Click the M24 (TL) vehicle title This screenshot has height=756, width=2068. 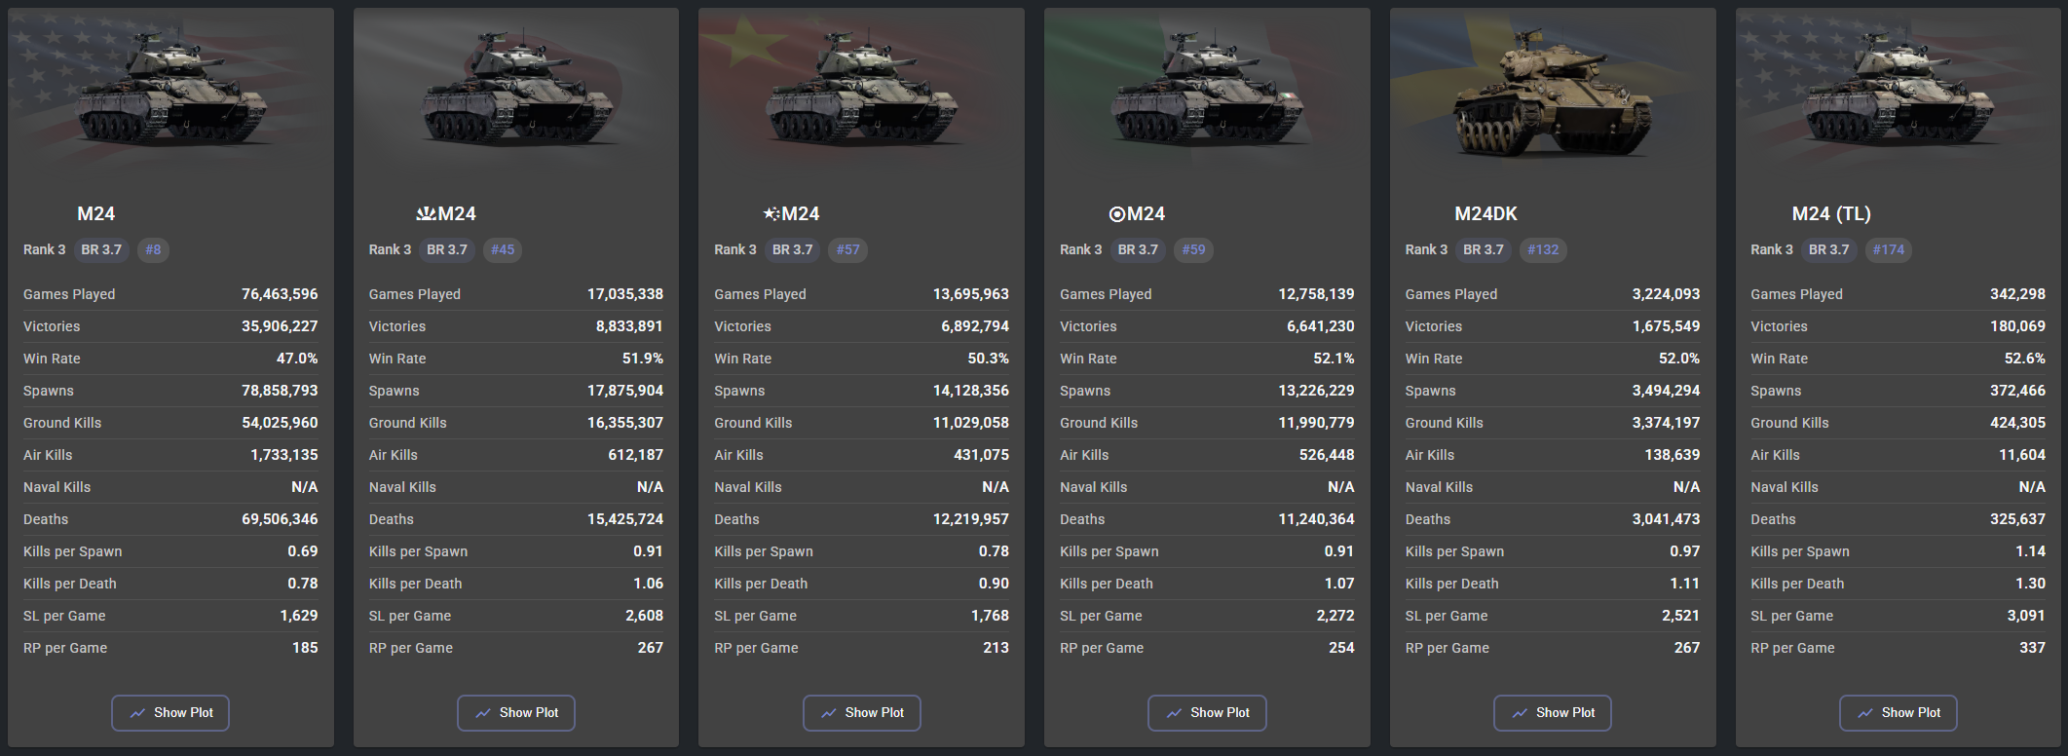click(x=1831, y=213)
